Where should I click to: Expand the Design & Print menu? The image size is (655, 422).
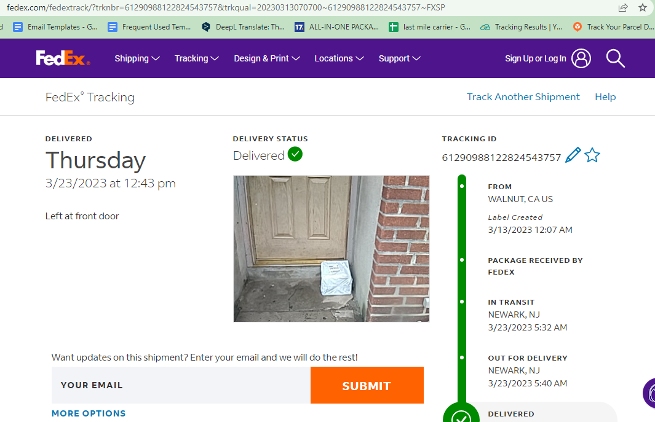[267, 58]
